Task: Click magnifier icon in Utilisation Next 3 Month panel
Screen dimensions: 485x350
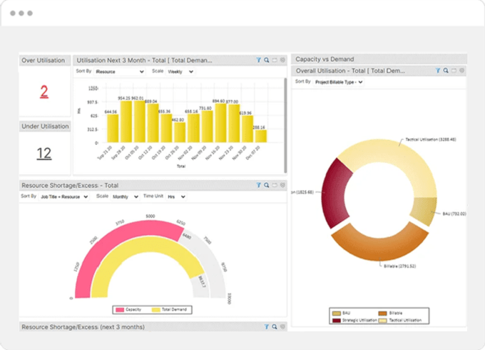Action: point(267,61)
